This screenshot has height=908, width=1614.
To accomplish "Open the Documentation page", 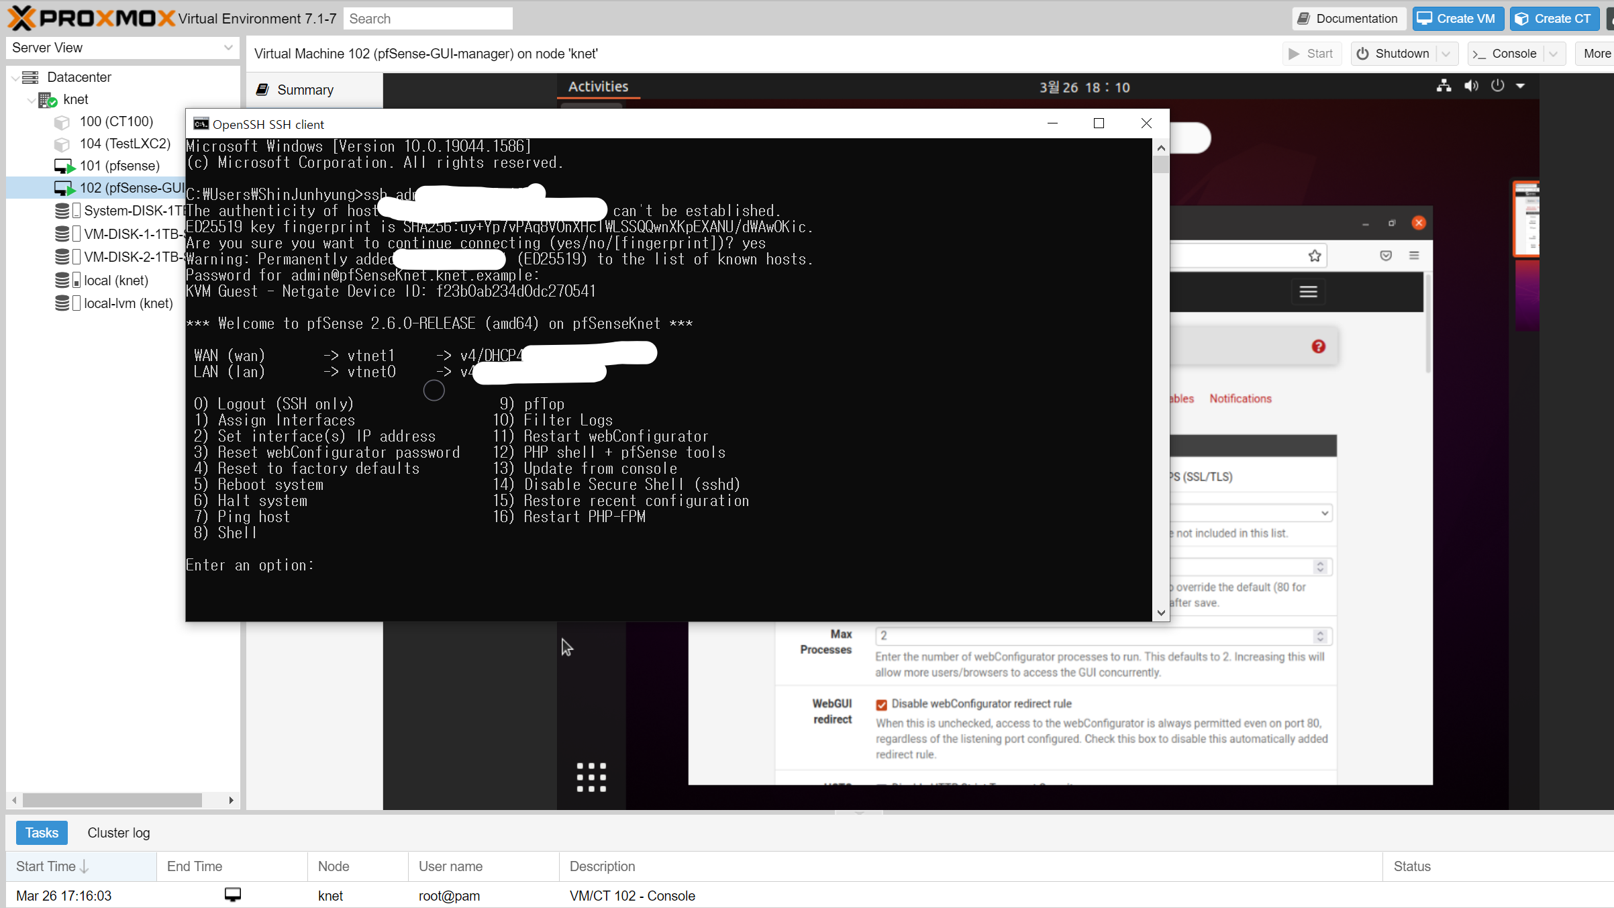I will pos(1348,19).
